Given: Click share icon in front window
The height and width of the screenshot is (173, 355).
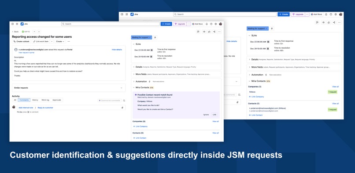Looking at the screenshot, I should [214, 32].
